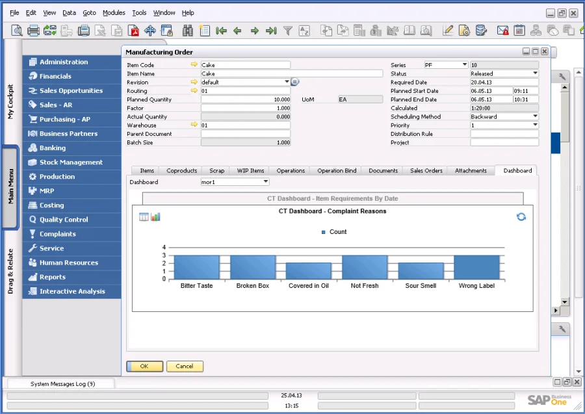Open the Interactive Analysis module
The width and height of the screenshot is (585, 414).
71,291
